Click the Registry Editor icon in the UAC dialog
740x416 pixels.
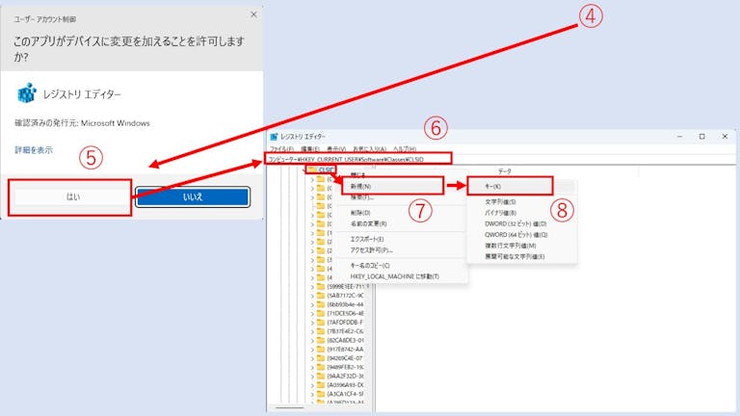point(27,93)
